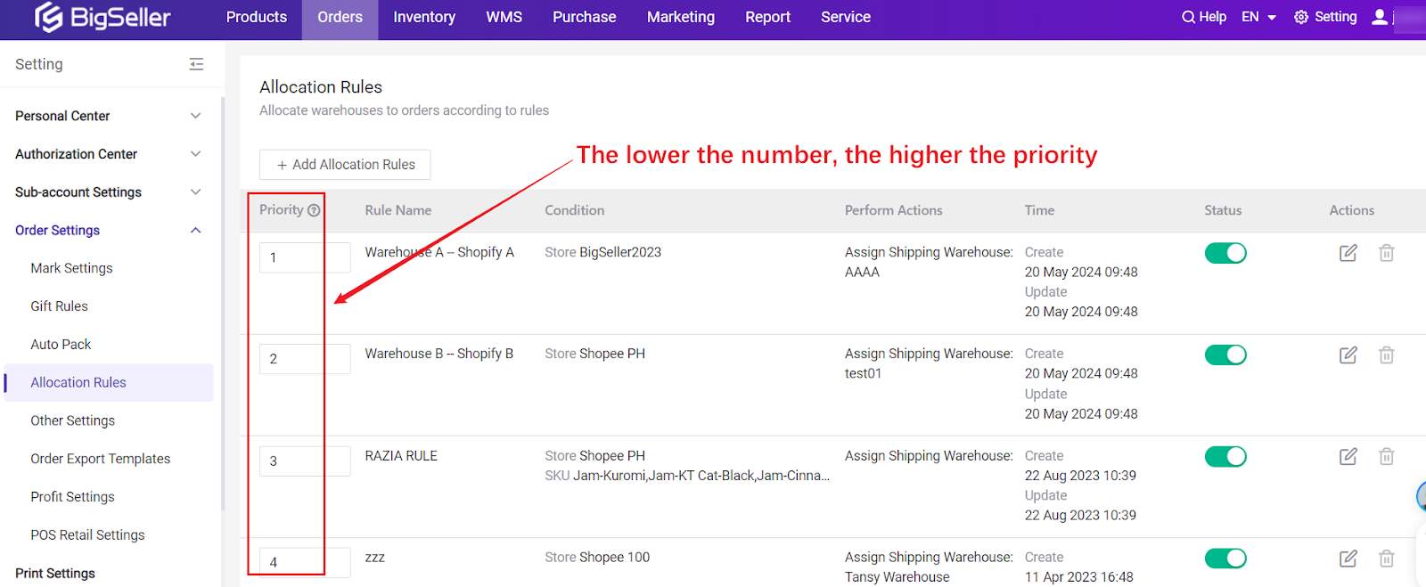Click the BigSeller logo
The image size is (1426, 587).
pyautogui.click(x=102, y=17)
